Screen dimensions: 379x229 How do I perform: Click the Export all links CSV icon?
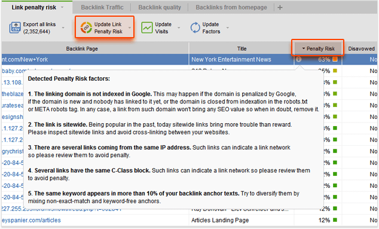coord(15,28)
